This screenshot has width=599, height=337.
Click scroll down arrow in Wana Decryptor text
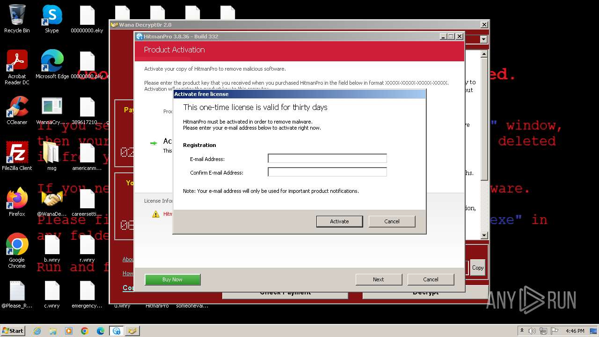pyautogui.click(x=484, y=235)
